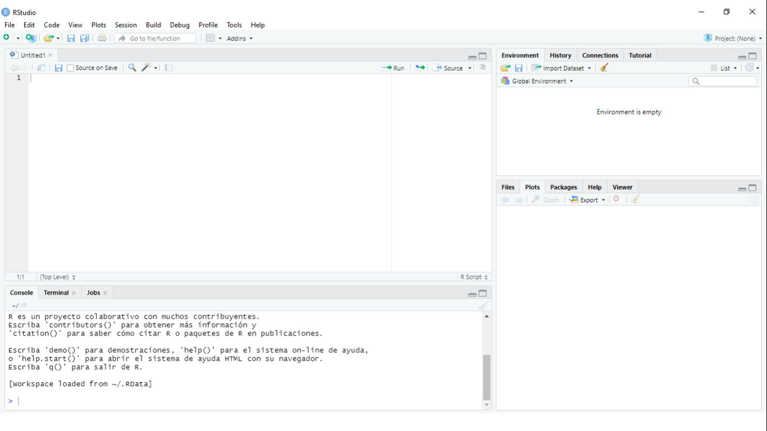Zoom the current plot
This screenshot has height=431, width=767.
tap(545, 200)
